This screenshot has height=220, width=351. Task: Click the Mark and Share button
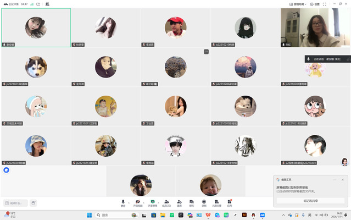coord(310,201)
